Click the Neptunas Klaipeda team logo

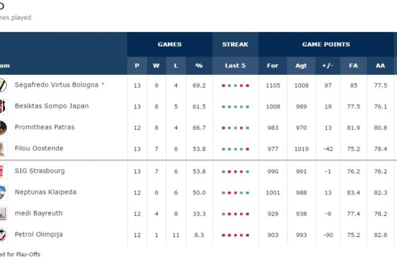pyautogui.click(x=3, y=193)
